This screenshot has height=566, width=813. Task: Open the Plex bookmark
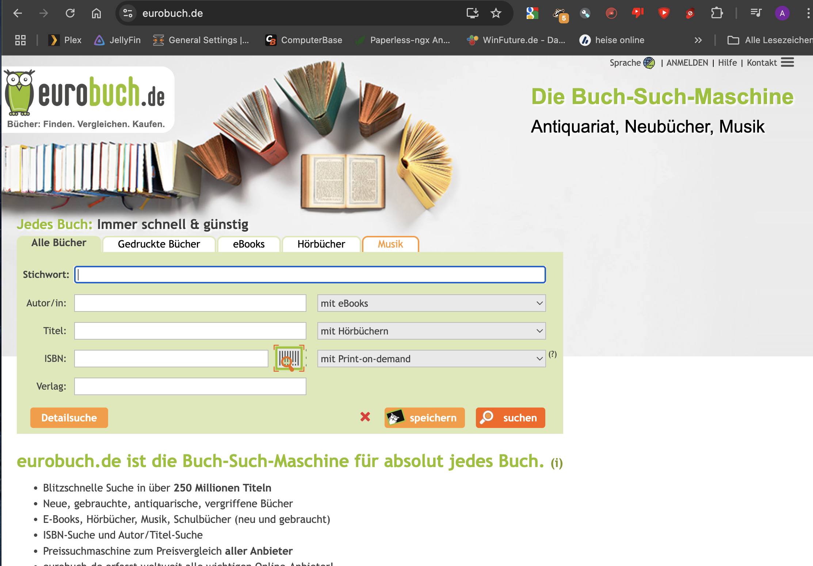(x=65, y=40)
